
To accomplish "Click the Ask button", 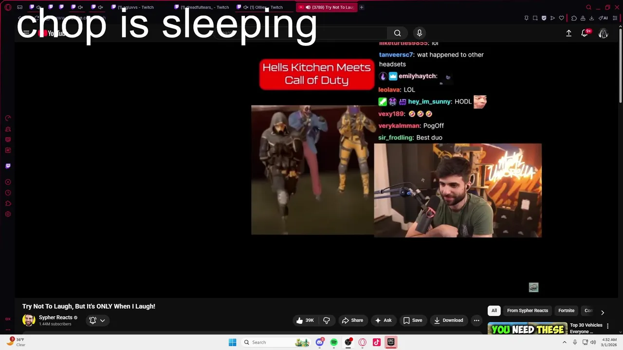I will pos(383,320).
